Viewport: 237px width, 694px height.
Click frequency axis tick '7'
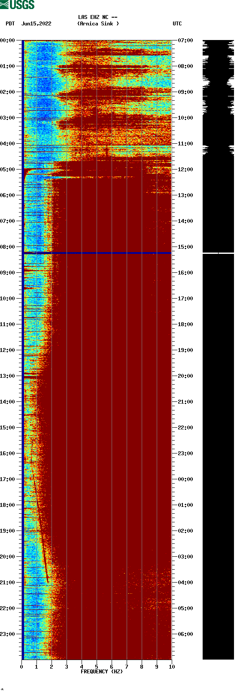click(x=127, y=667)
